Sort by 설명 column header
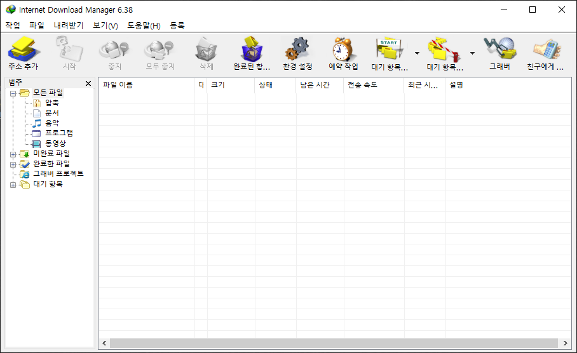577x353 pixels. [x=508, y=85]
